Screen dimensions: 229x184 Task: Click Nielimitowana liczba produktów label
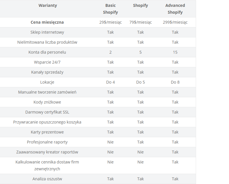coord(47,42)
